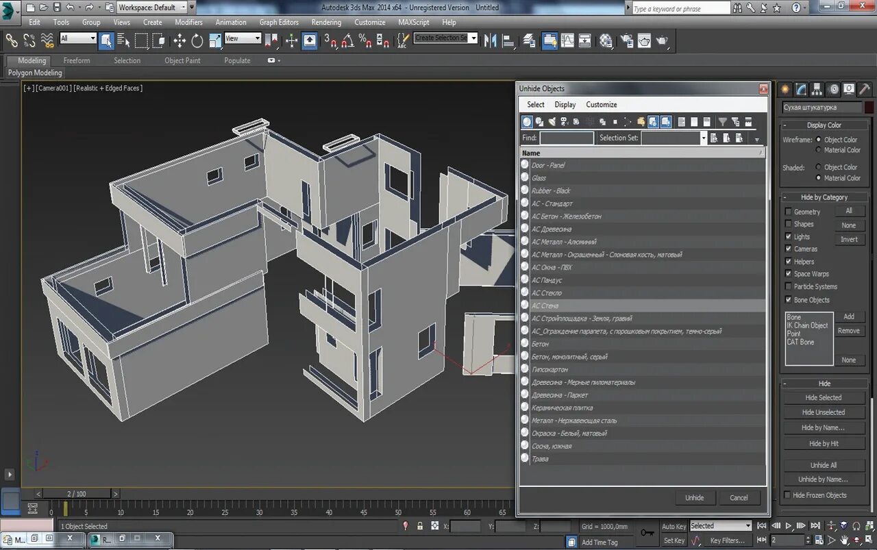Activate the Select and Rotate tool
This screenshot has height=550, width=877.
pos(197,41)
